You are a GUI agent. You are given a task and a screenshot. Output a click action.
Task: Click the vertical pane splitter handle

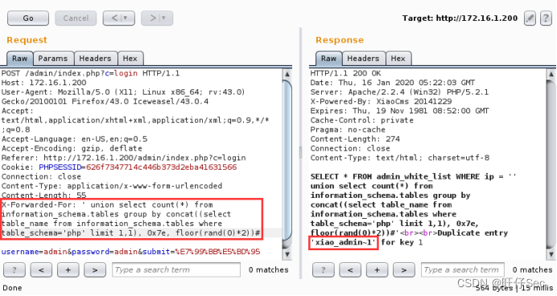[x=300, y=153]
